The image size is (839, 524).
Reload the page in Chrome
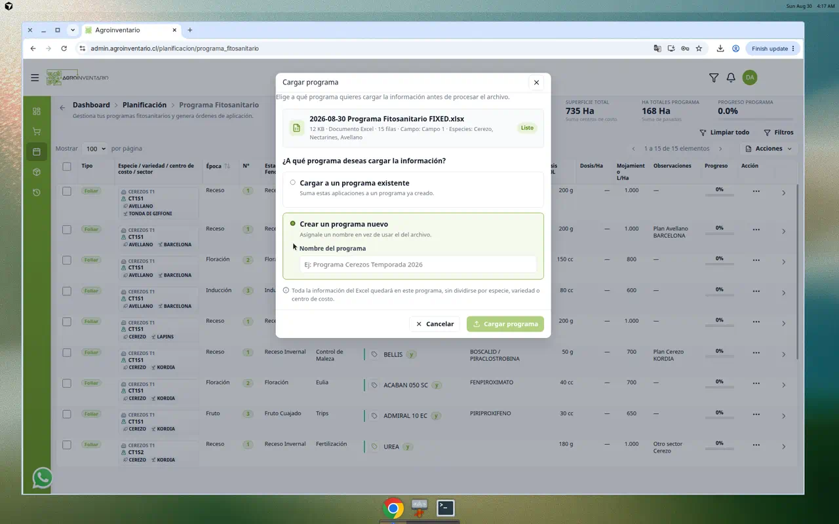[x=64, y=48]
